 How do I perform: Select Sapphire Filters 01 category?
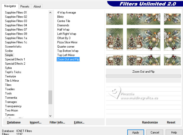[x=16, y=13]
